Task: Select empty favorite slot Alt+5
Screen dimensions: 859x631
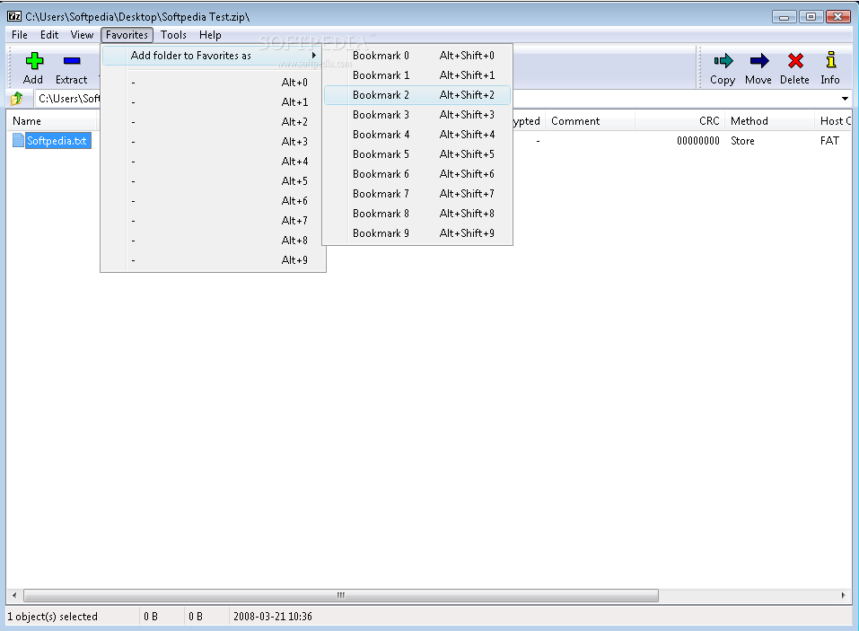Action: (x=213, y=180)
